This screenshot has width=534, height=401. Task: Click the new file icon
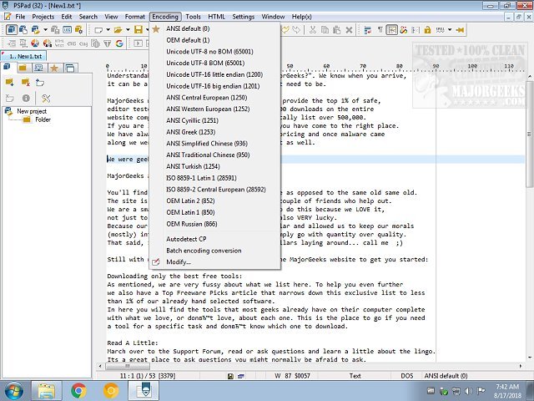click(98, 30)
